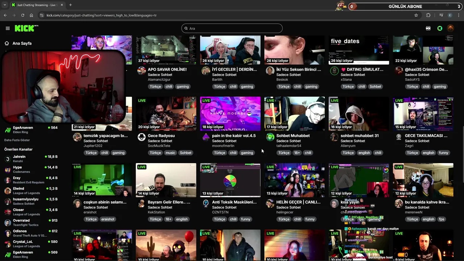This screenshot has width=464, height=261.
Task: Click Türkçe tag under Anti Toksik Maskülen
Action: pos(219,219)
